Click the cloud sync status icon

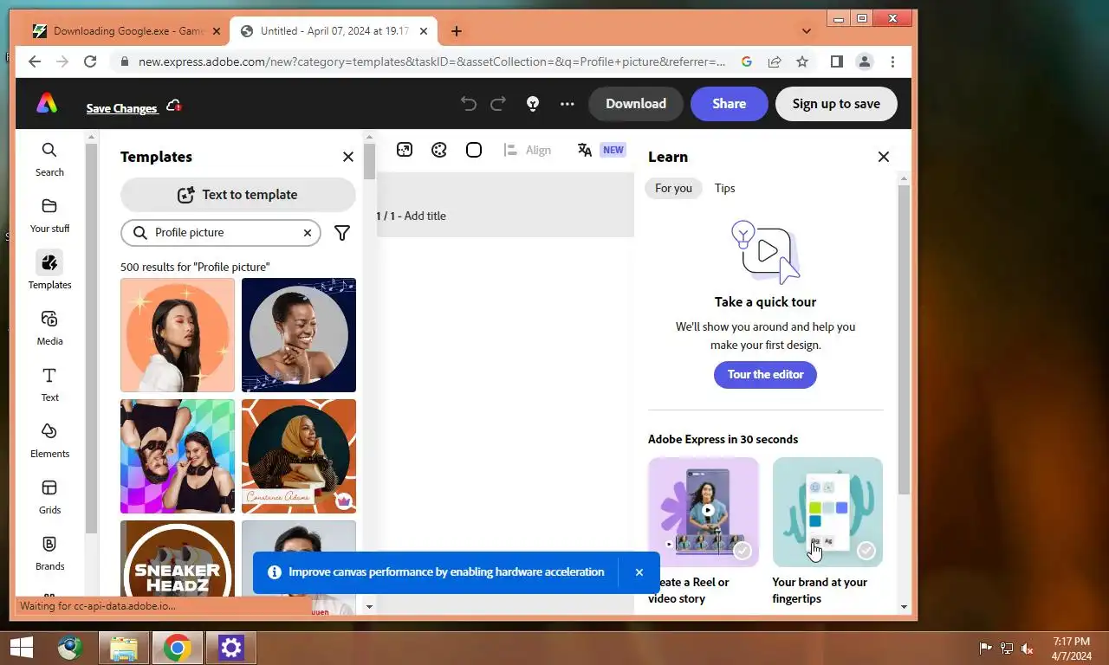click(173, 106)
